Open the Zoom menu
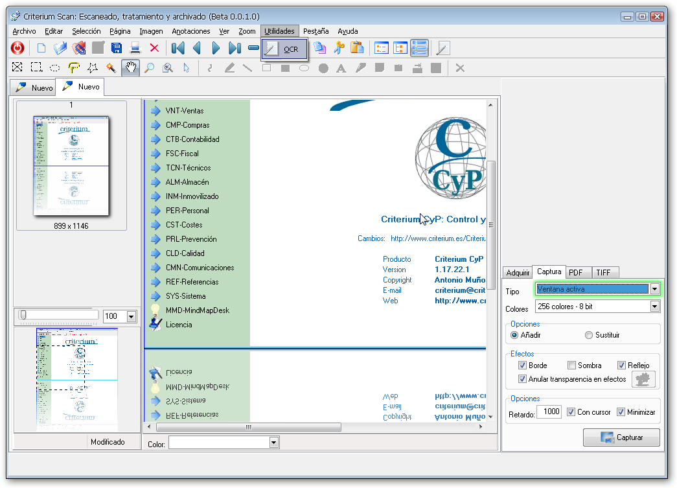The image size is (677, 488). (x=247, y=31)
